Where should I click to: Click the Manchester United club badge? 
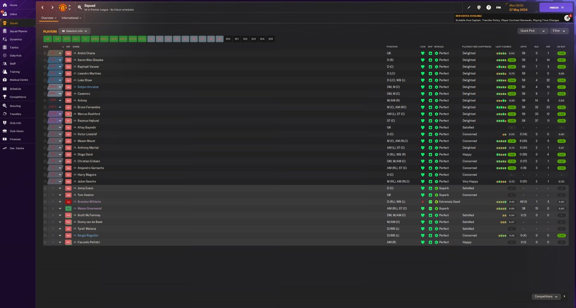[x=63, y=7]
